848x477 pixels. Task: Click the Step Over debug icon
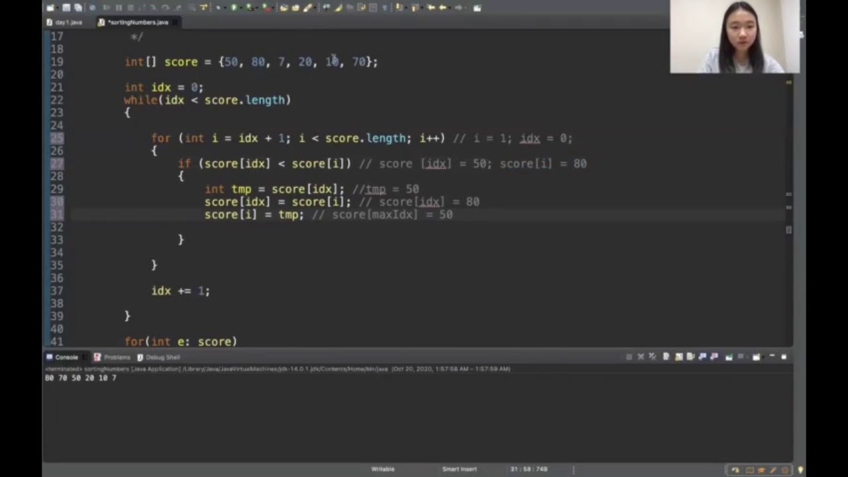[x=165, y=8]
